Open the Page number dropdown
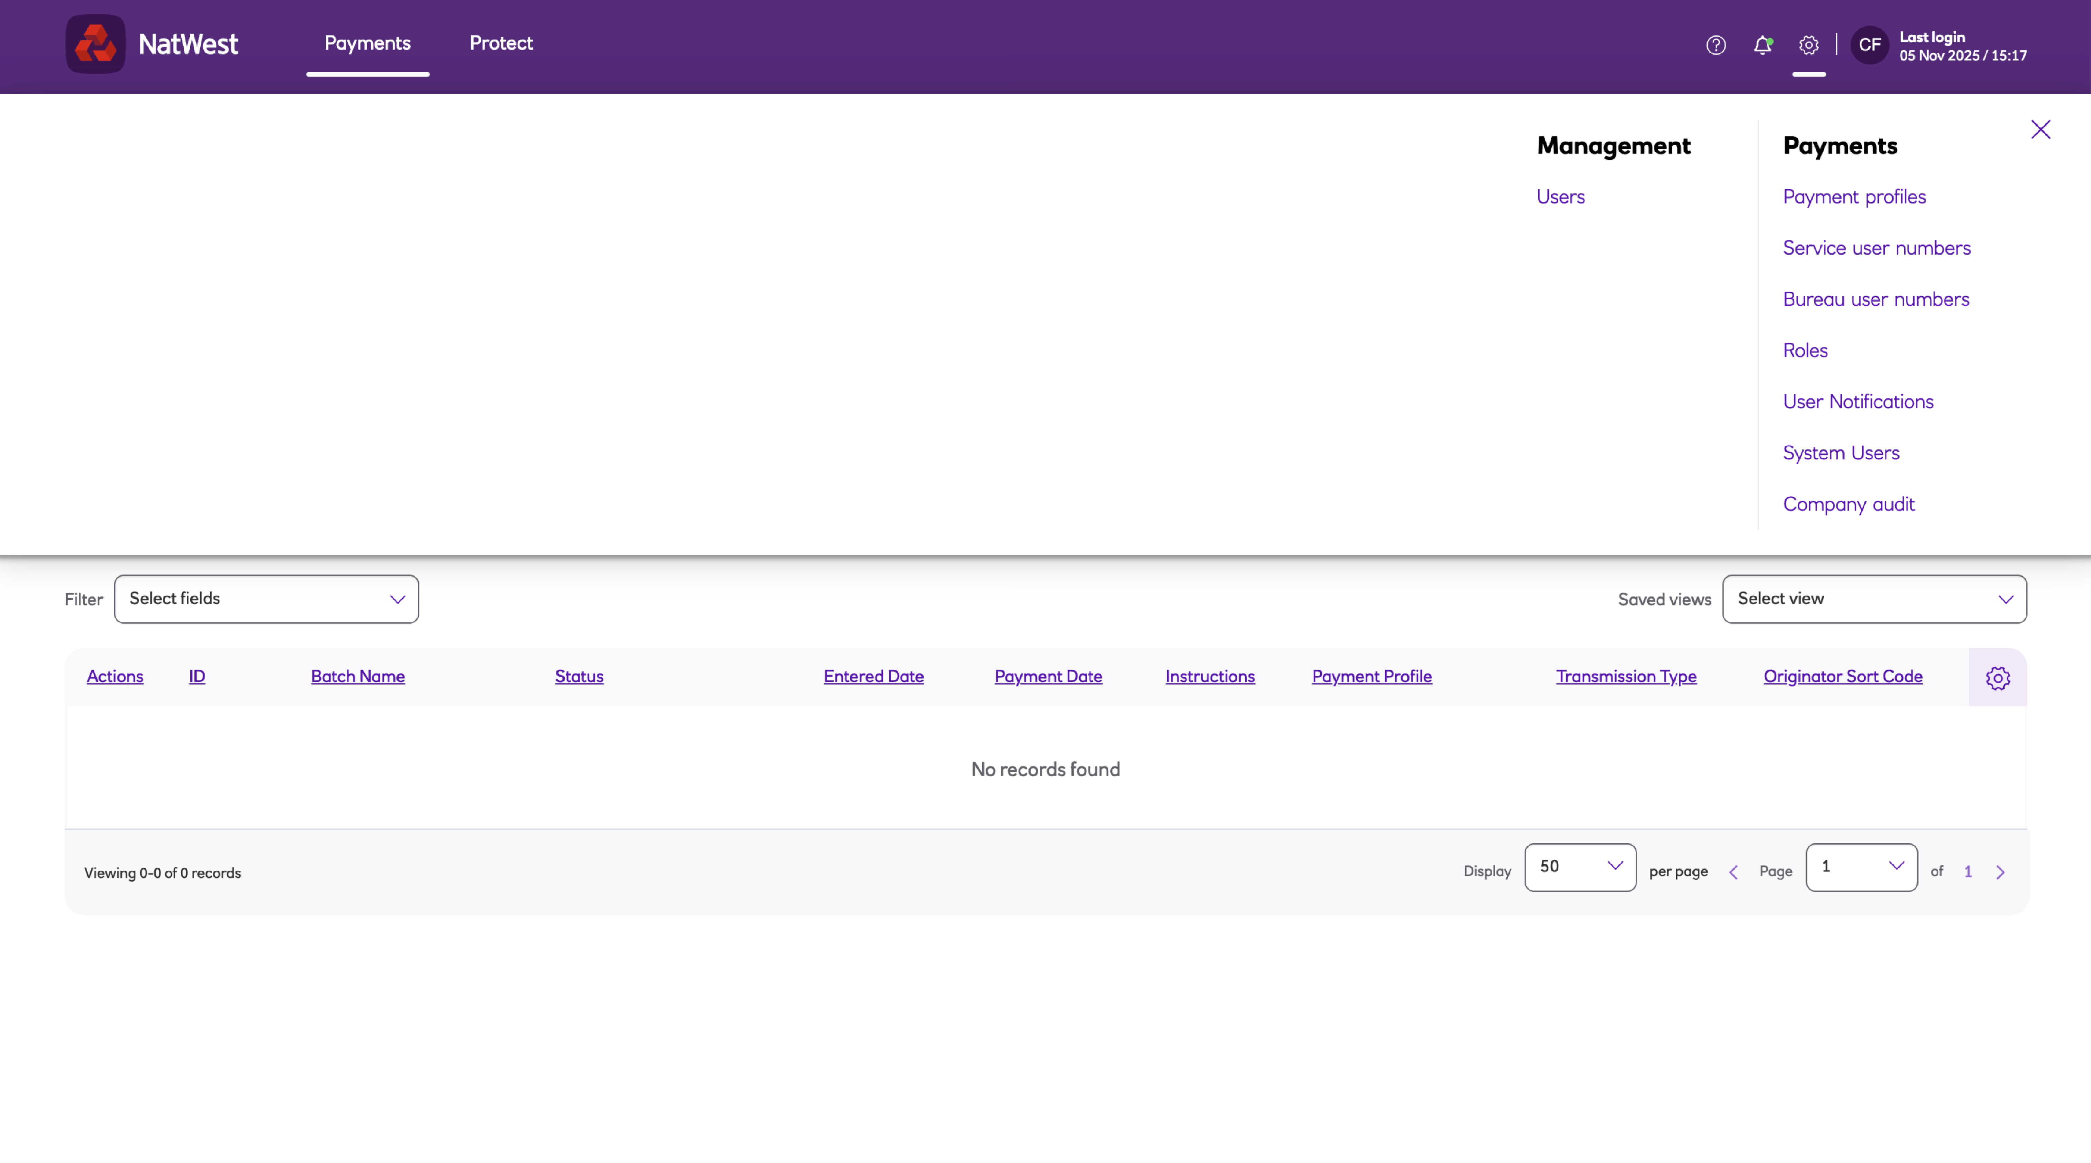The width and height of the screenshot is (2091, 1163). (1861, 867)
